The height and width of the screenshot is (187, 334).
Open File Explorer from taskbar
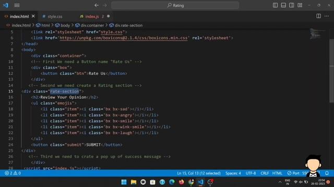coord(134,182)
